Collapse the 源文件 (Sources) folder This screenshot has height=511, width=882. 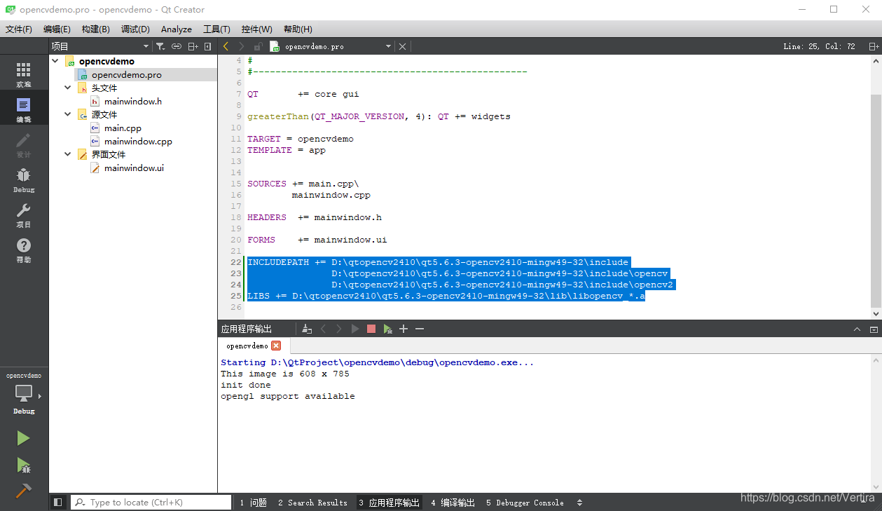click(68, 114)
